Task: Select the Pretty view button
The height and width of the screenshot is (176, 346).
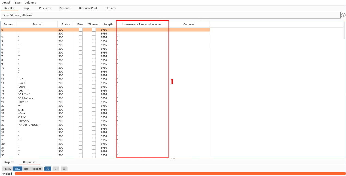Action: tap(7, 169)
